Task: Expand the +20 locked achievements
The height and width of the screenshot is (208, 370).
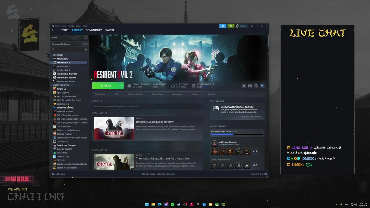Action: [255, 165]
